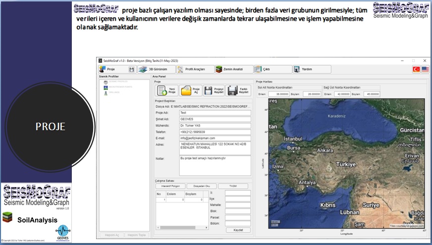Click the Şirket Adı field with GEOVES
This screenshot has width=432, height=245.
[x=215, y=119]
